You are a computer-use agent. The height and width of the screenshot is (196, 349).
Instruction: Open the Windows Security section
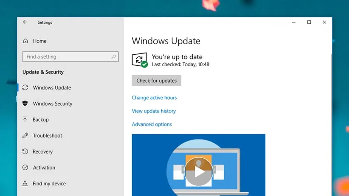pos(53,104)
